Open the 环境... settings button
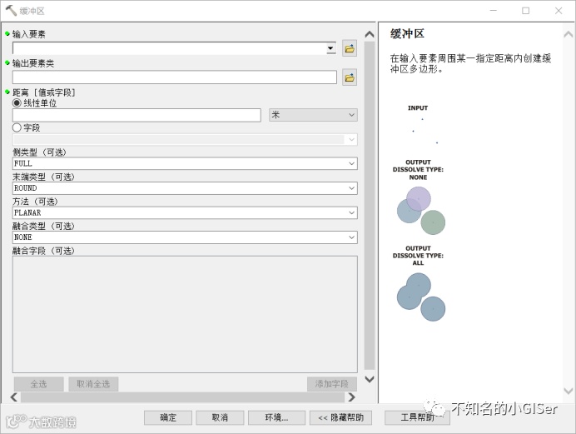The height and width of the screenshot is (434, 576). [276, 417]
